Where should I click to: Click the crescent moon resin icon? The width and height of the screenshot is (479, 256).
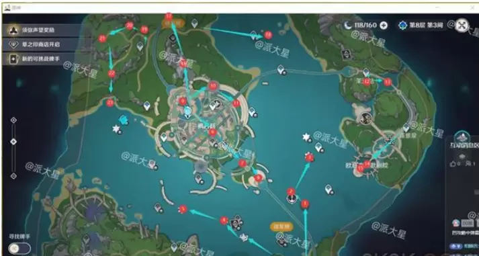click(x=348, y=26)
